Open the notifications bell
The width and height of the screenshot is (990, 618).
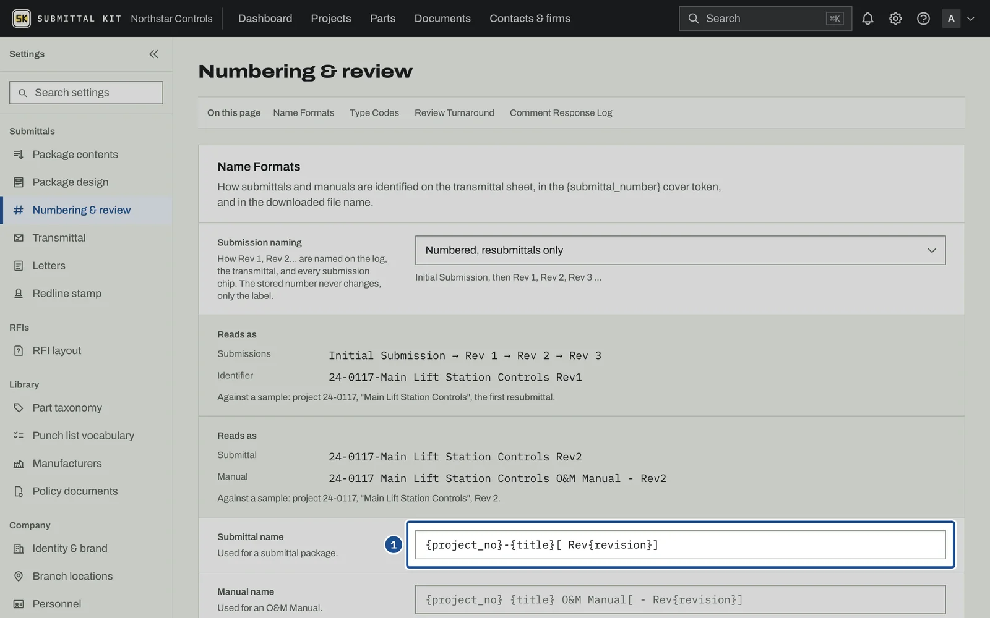click(867, 19)
